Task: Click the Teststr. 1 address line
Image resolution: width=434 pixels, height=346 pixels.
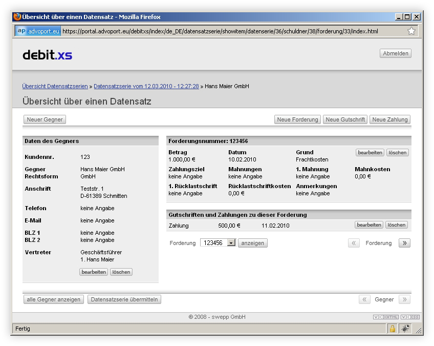Action: (x=92, y=189)
